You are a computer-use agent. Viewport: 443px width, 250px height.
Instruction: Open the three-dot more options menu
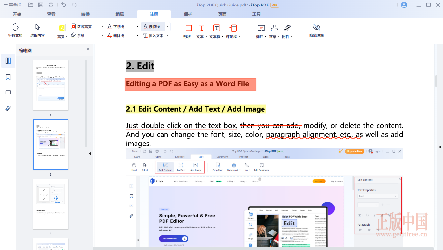[x=84, y=5]
